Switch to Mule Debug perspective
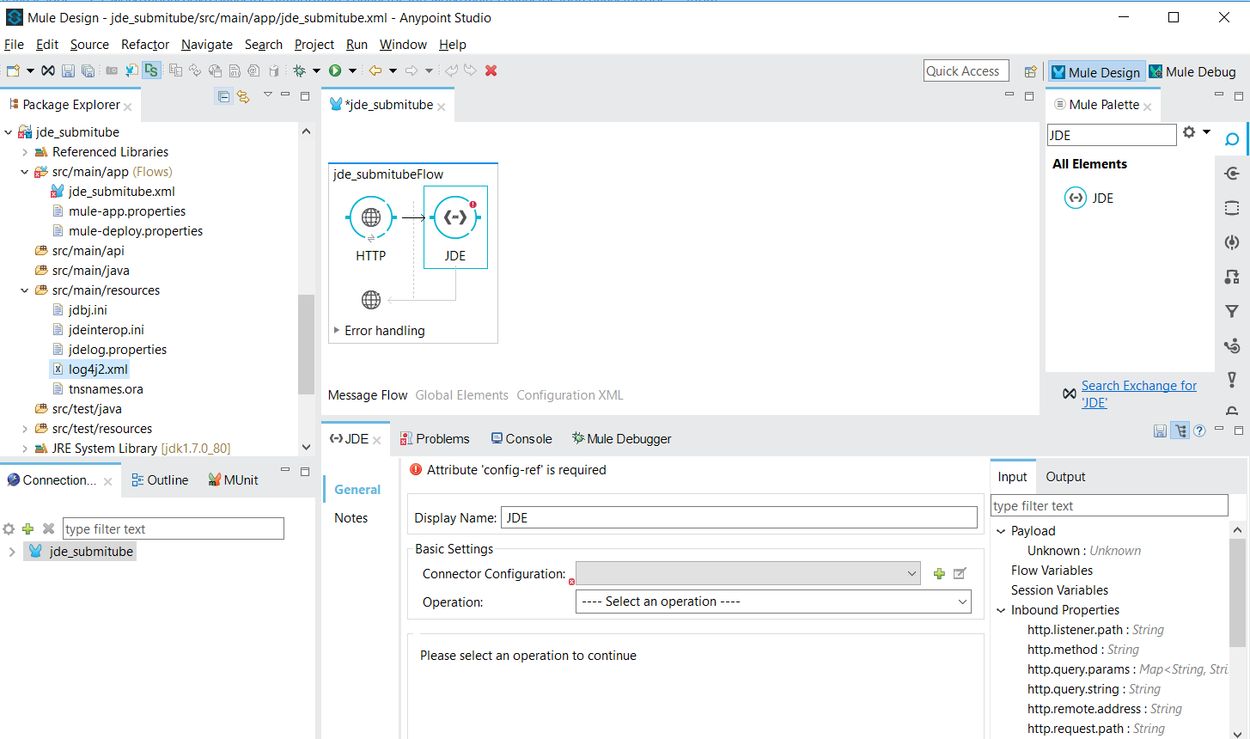 [1192, 72]
